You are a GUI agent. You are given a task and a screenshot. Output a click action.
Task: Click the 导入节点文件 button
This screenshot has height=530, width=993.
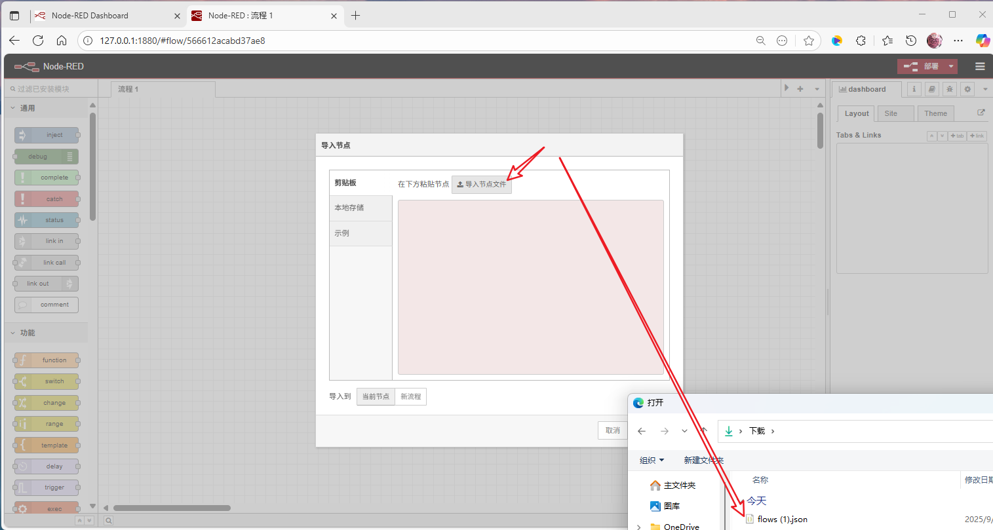482,184
